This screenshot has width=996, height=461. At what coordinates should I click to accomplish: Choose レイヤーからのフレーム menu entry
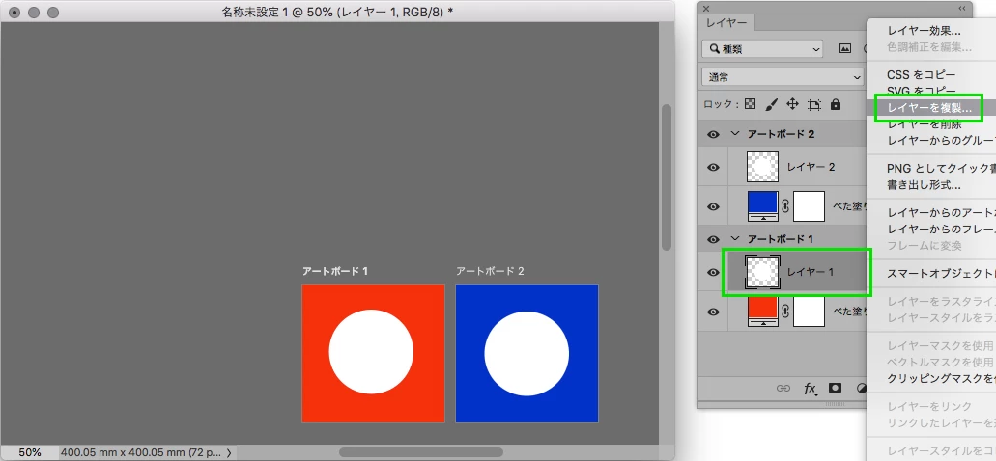point(941,230)
